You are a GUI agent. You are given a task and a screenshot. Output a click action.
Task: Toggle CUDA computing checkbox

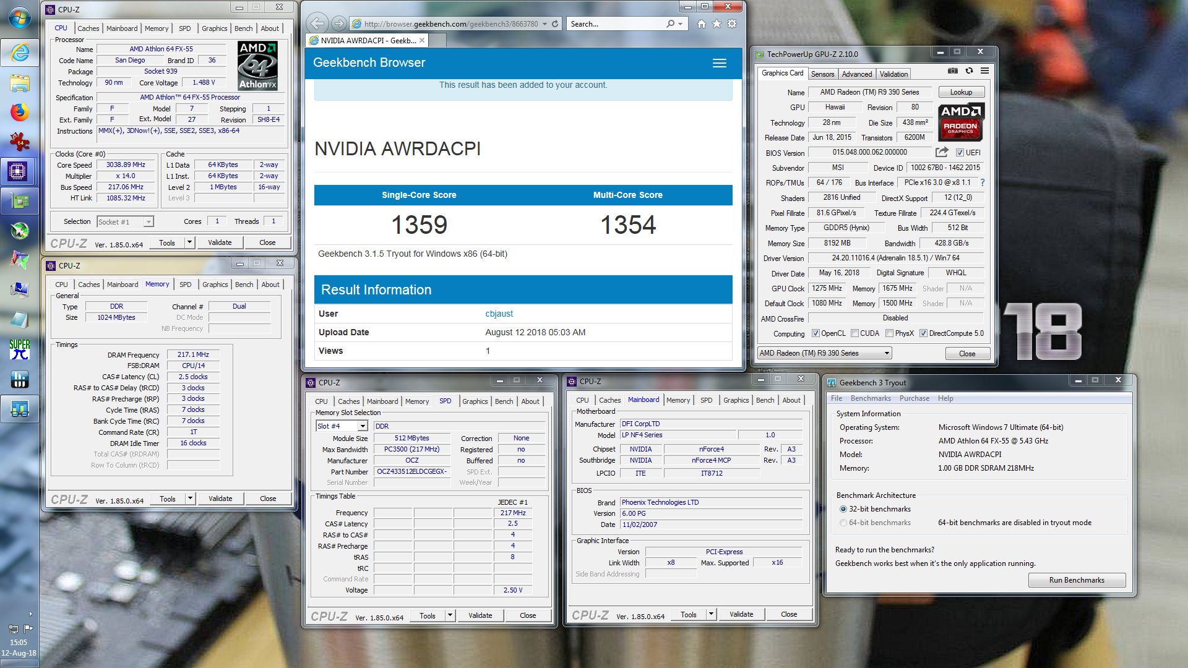(854, 333)
